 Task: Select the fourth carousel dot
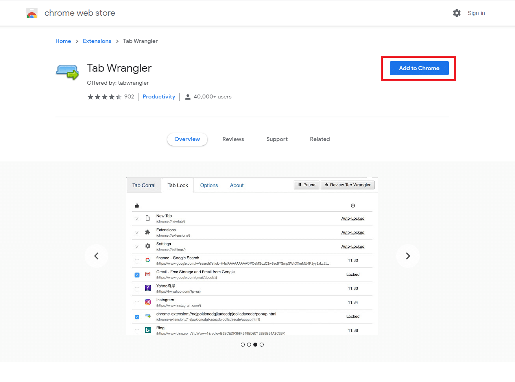pyautogui.click(x=262, y=345)
